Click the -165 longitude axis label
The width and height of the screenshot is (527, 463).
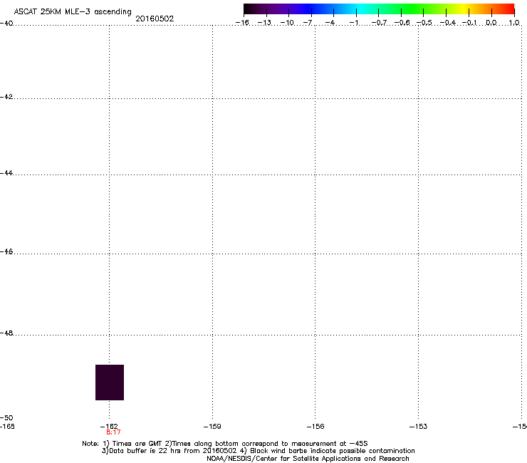(x=7, y=427)
